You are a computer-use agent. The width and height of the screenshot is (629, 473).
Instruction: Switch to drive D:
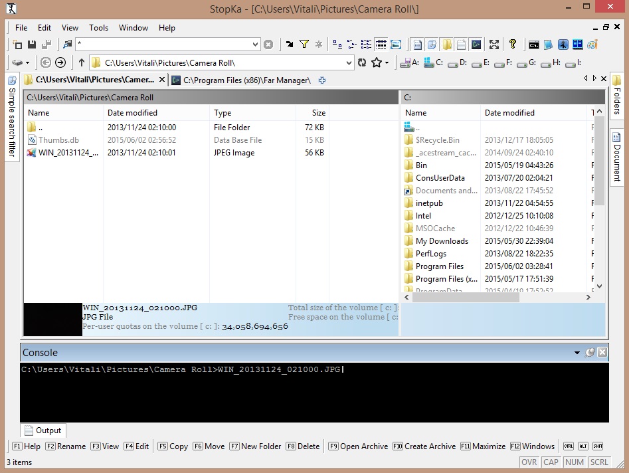[x=458, y=63]
